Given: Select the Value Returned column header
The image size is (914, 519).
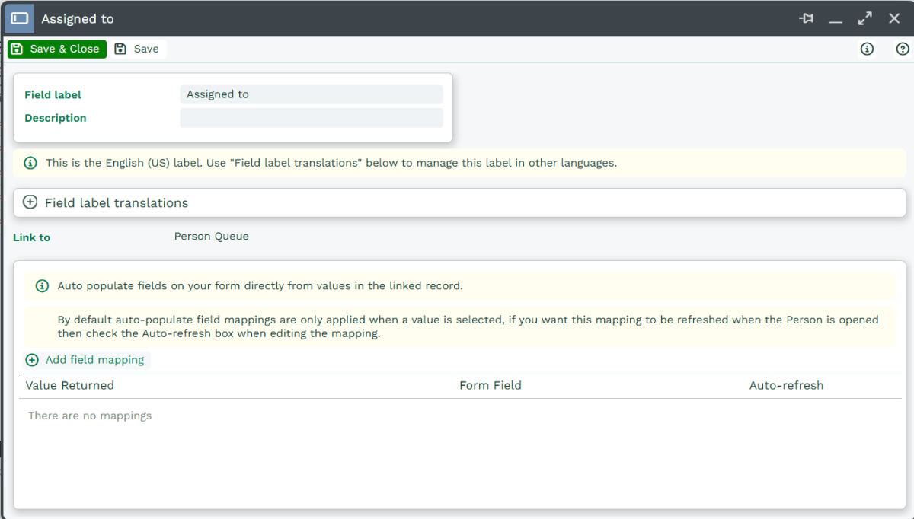Looking at the screenshot, I should coord(70,385).
